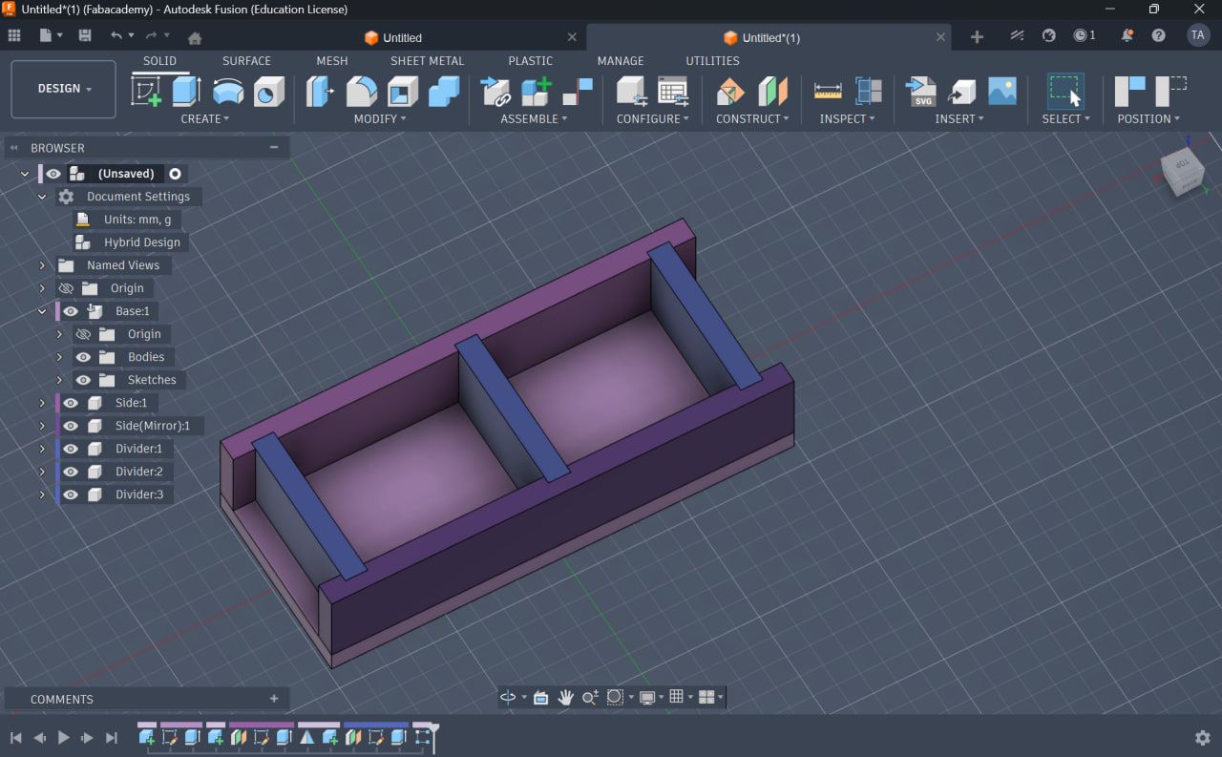Collapse the Document Settings node
Image resolution: width=1222 pixels, height=757 pixels.
click(42, 197)
